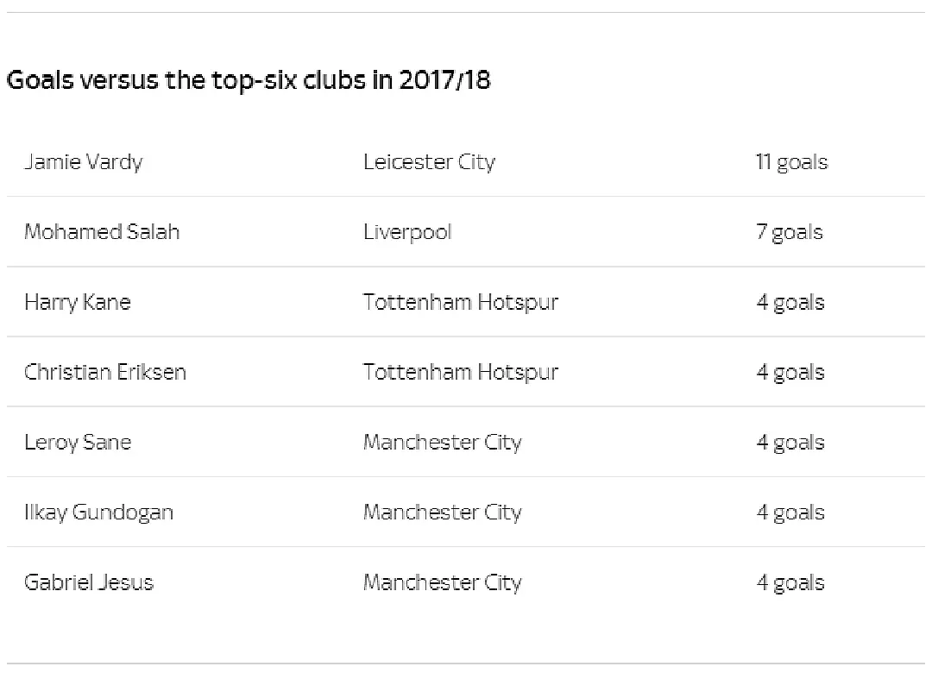932x673 pixels.
Task: Click the Liverpool club cell
Action: point(407,232)
